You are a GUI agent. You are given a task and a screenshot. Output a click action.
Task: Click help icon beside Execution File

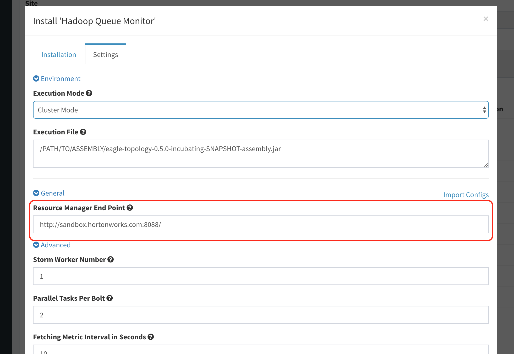(x=83, y=132)
